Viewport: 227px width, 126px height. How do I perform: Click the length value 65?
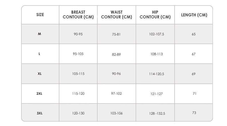pyautogui.click(x=194, y=34)
